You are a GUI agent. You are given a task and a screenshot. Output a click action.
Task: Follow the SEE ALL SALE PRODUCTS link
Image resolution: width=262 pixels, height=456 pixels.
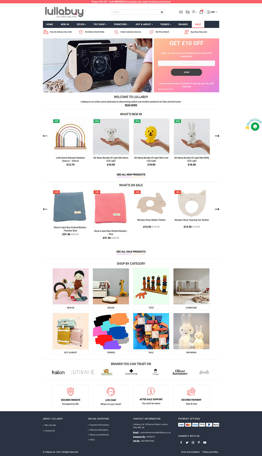click(x=131, y=252)
